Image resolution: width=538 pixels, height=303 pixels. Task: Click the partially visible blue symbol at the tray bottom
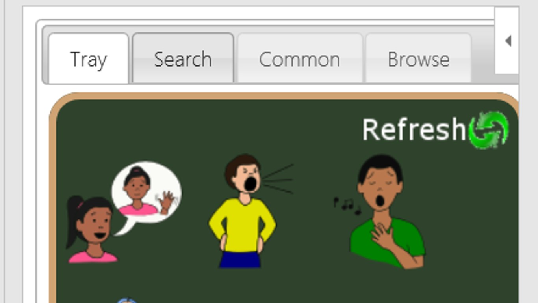tap(127, 301)
